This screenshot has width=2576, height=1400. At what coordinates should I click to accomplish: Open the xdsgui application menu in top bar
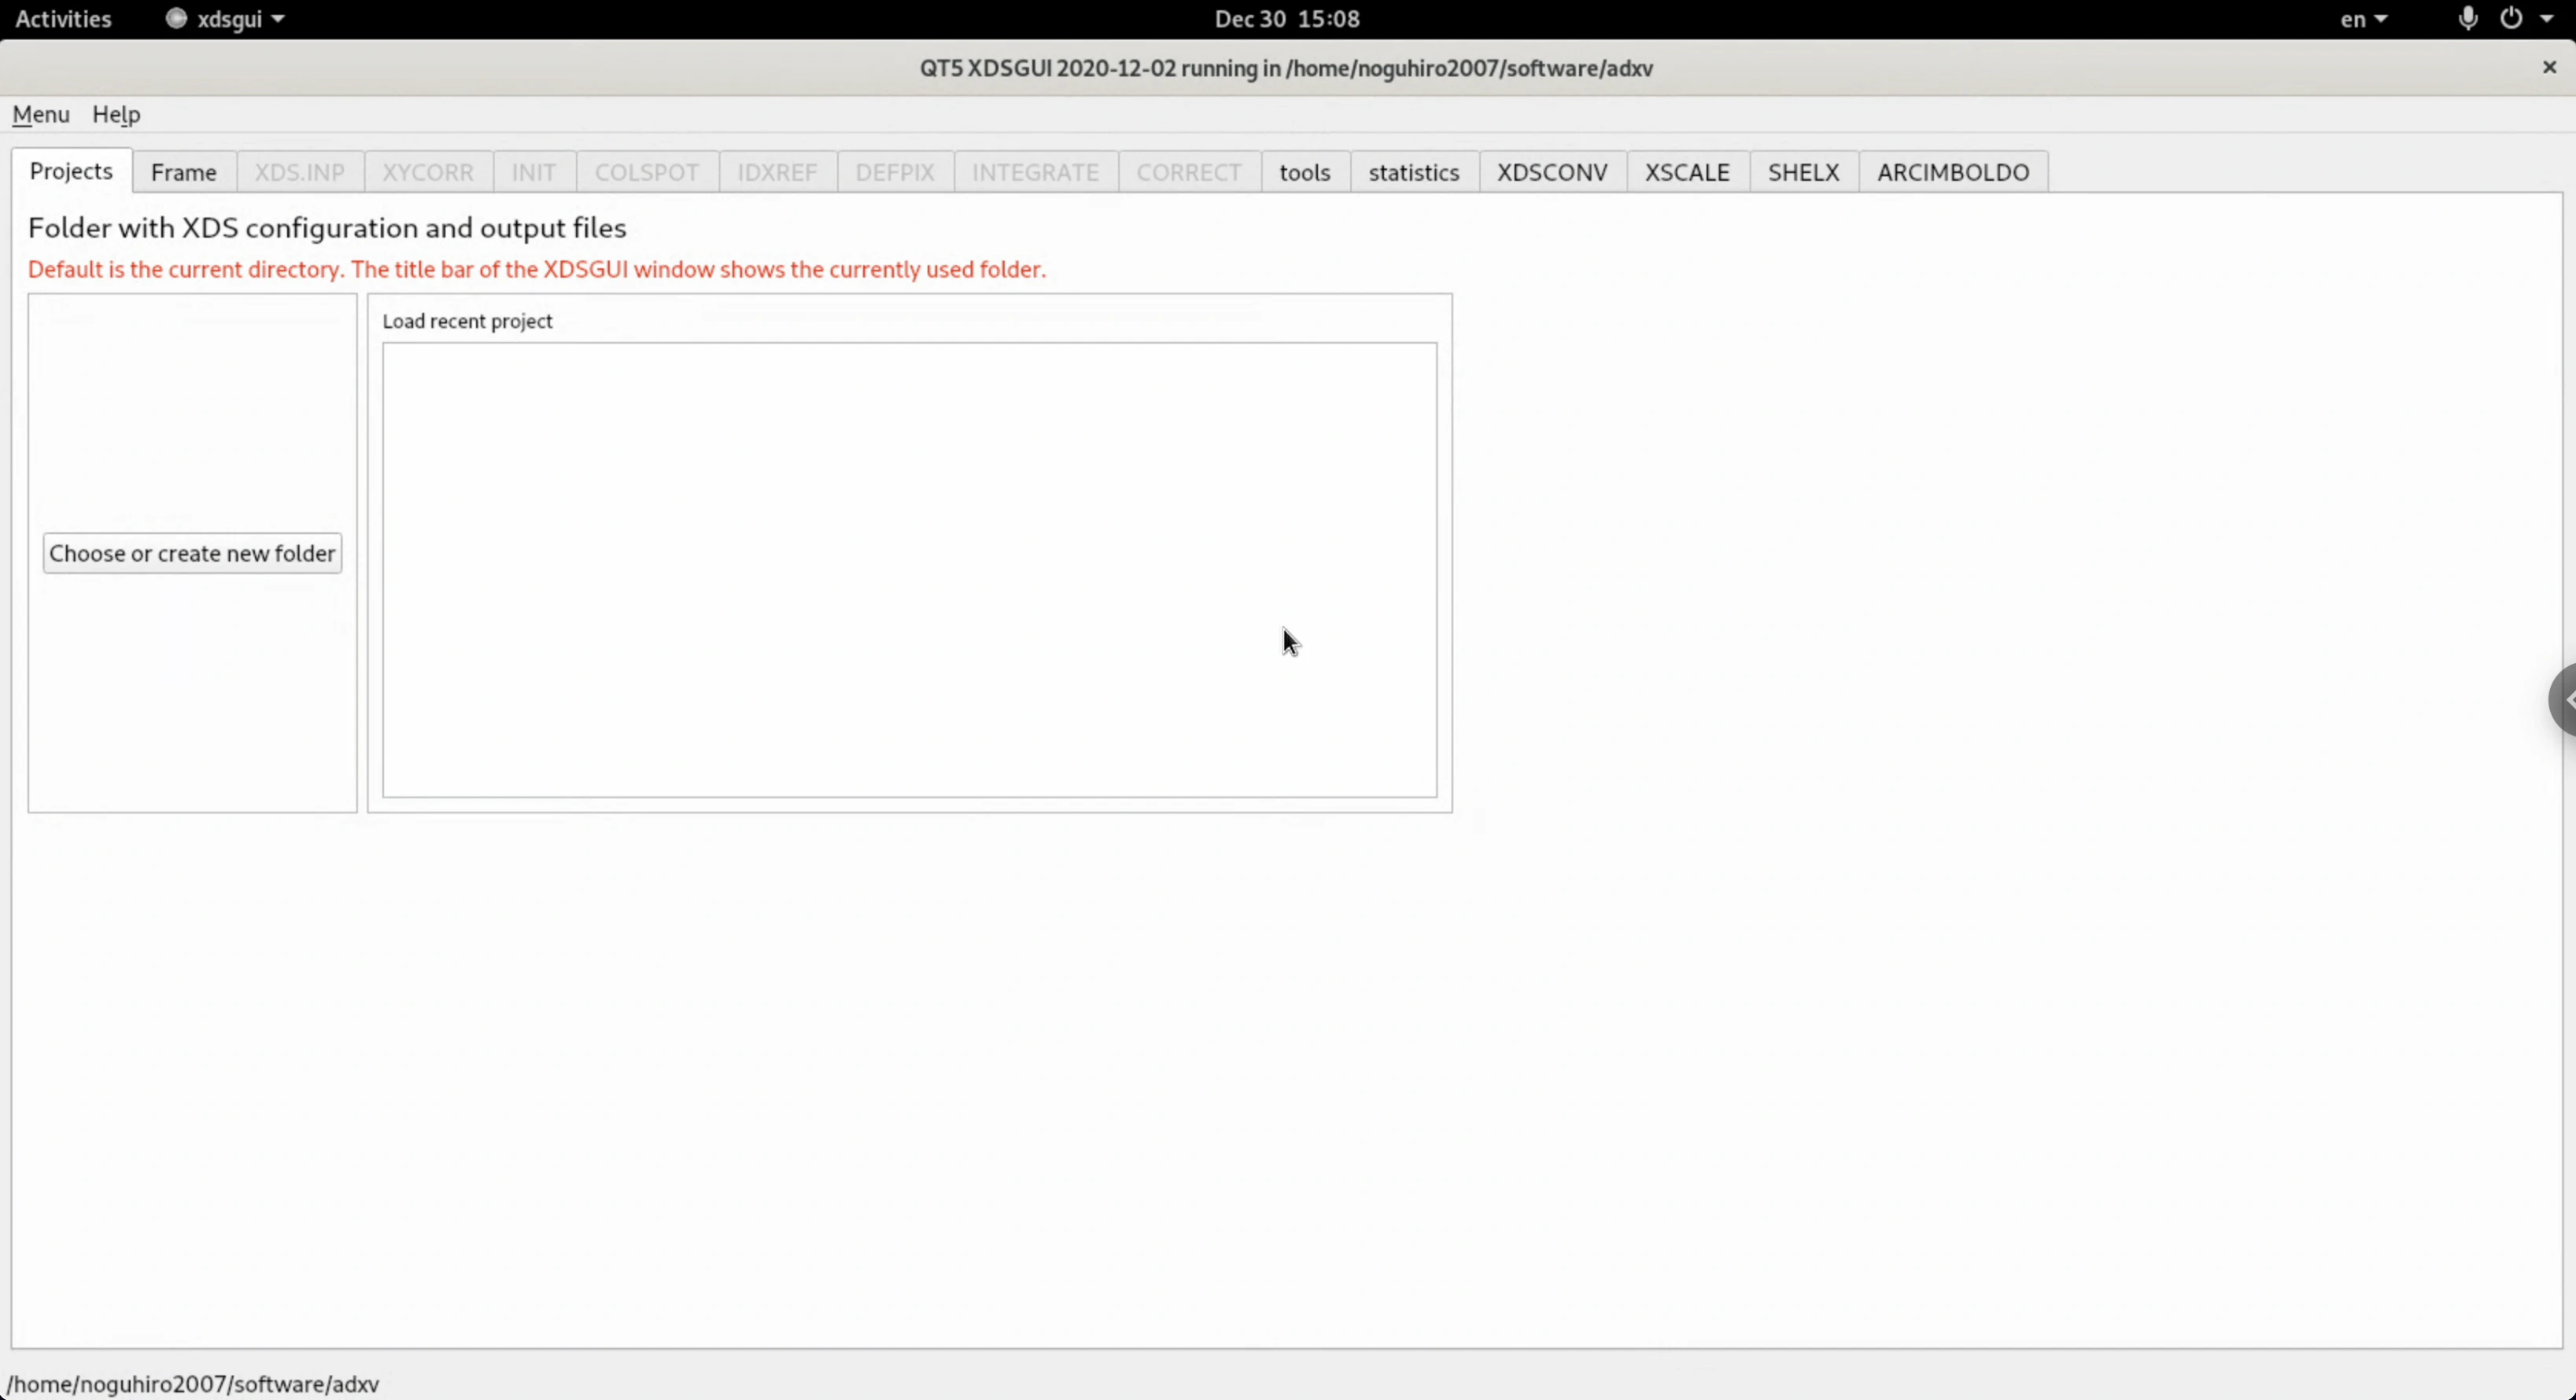click(225, 19)
